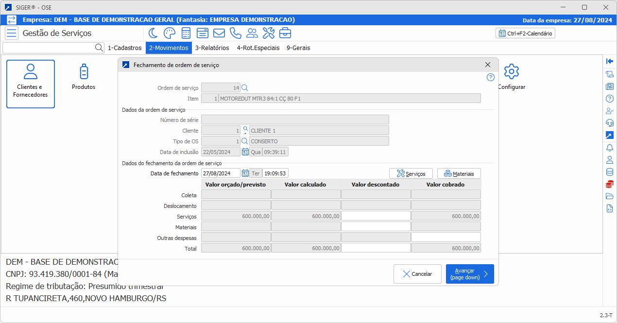Click the Avançar (page down) button

pos(469,274)
